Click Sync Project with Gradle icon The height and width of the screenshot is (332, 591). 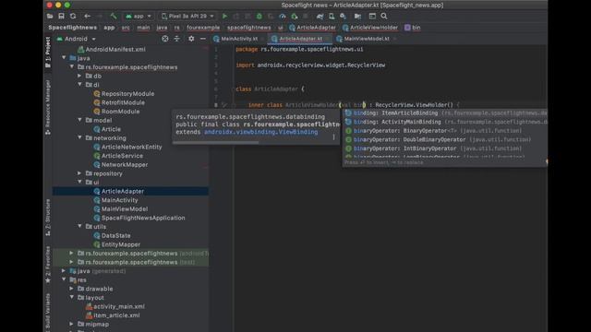coord(320,17)
